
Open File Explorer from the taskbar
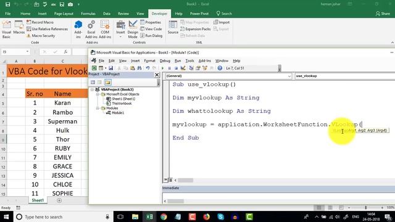coord(135,216)
